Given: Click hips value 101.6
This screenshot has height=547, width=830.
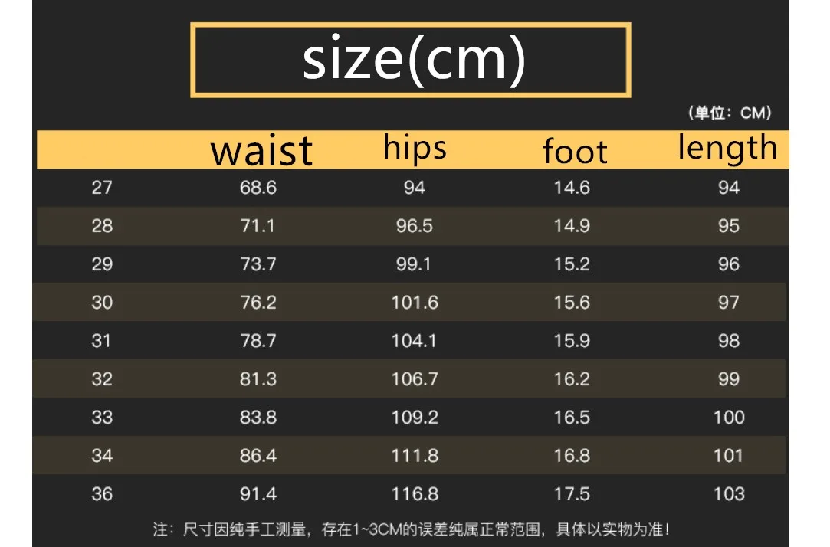Looking at the screenshot, I should 415,303.
